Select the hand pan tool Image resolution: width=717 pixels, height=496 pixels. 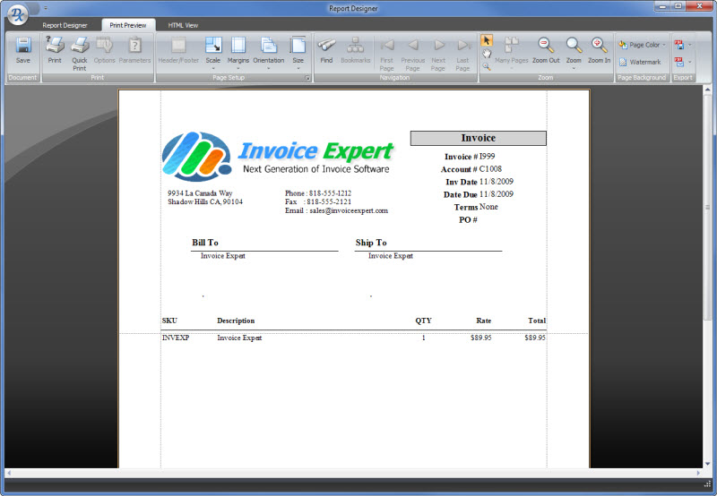click(486, 54)
